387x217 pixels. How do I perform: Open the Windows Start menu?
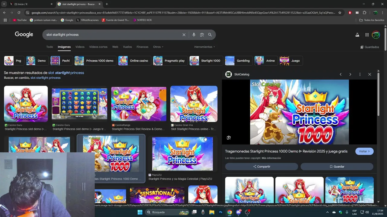[140, 212]
